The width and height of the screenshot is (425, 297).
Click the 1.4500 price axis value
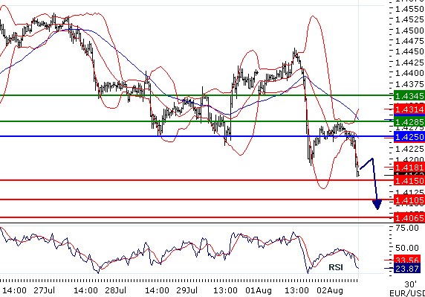click(409, 31)
